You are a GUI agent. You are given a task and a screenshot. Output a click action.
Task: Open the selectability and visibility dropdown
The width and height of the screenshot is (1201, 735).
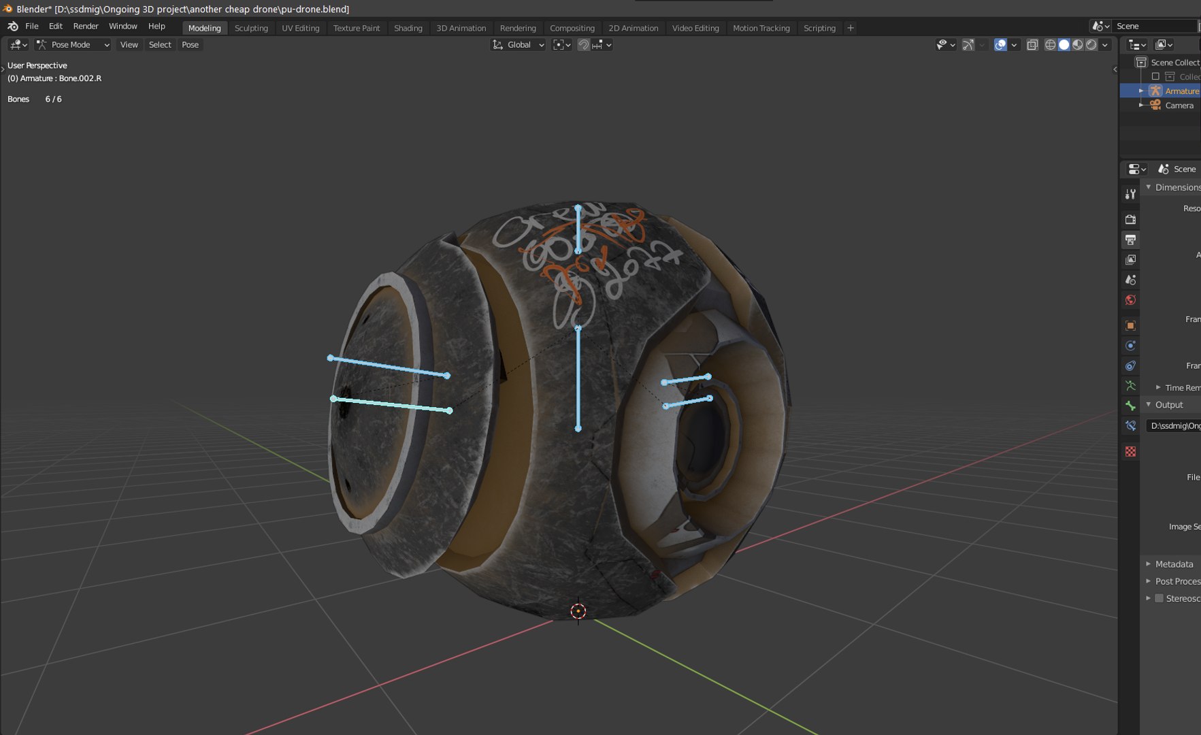tap(946, 45)
